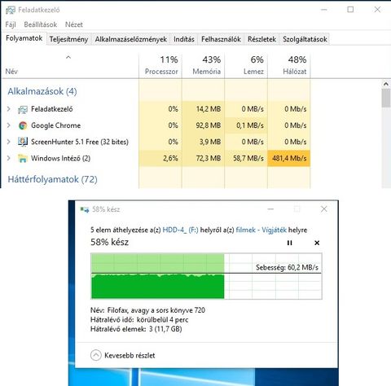Screen dimensions: 391x386
Task: Select the Folyamatok tab
Action: (x=24, y=38)
